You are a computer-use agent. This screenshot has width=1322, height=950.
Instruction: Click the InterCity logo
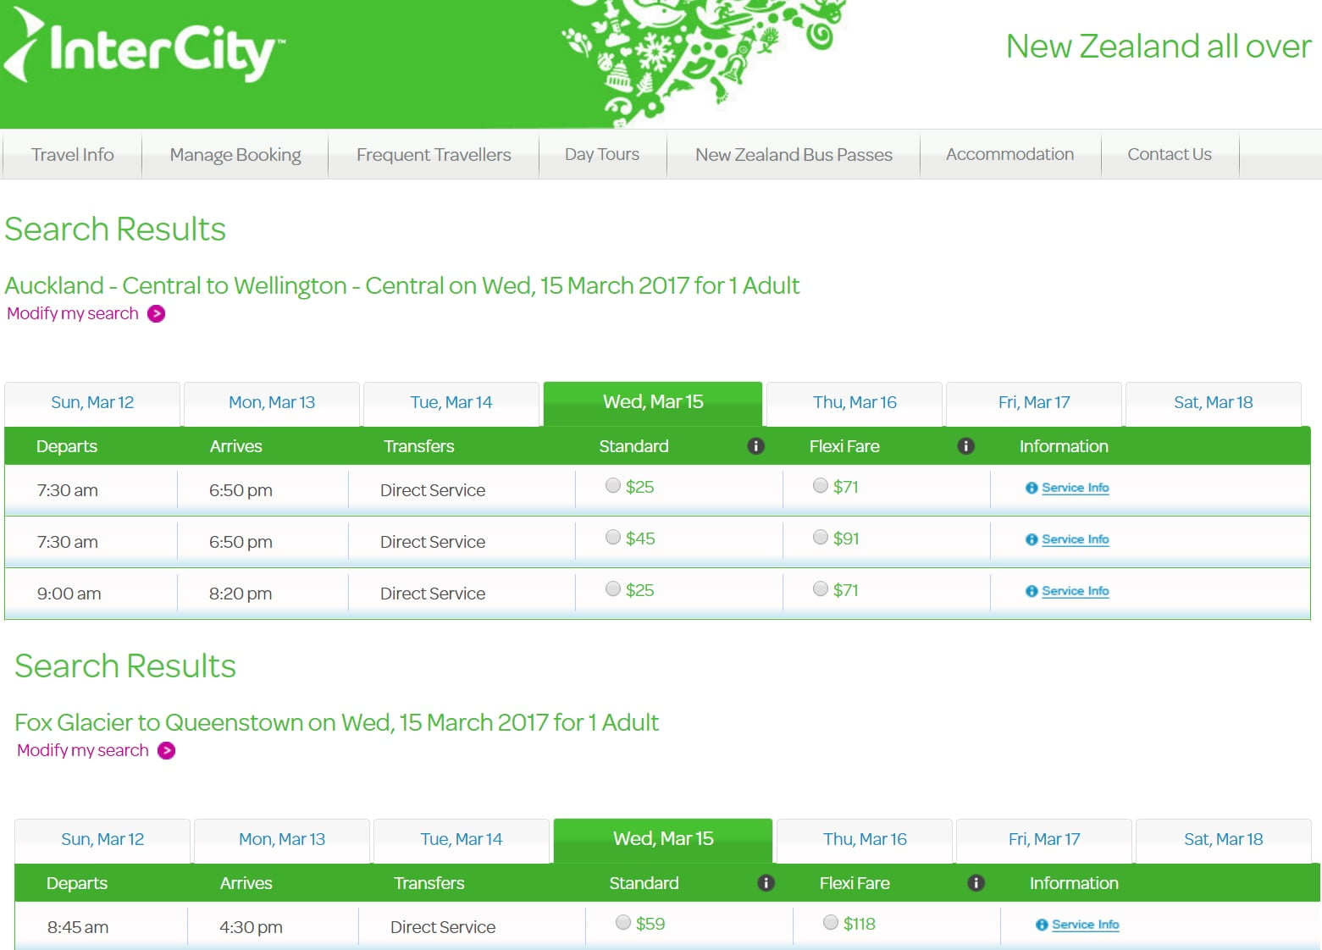144,47
